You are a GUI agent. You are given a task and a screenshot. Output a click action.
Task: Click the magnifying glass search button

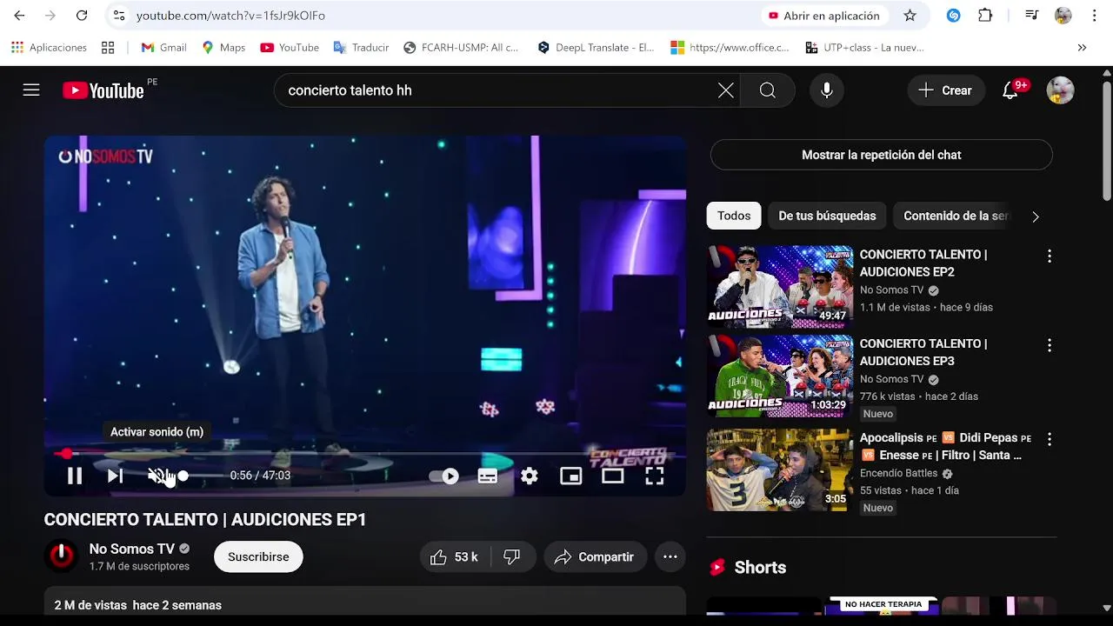[x=767, y=90]
